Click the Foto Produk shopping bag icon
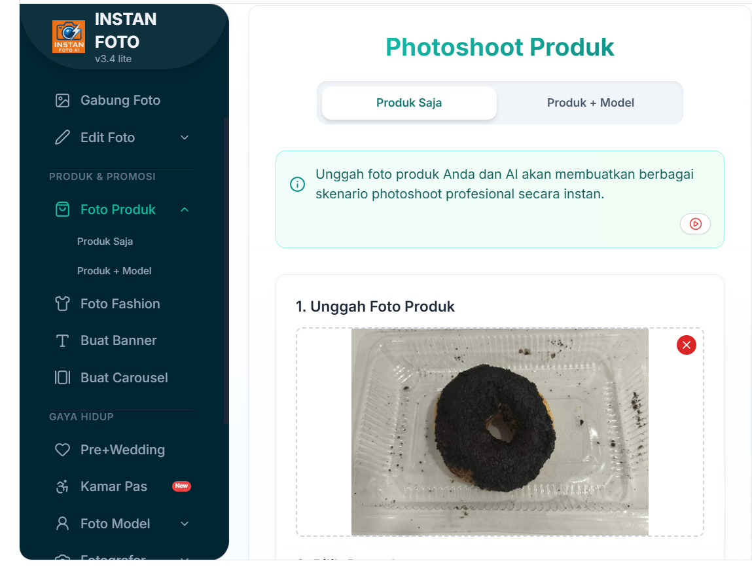Image resolution: width=752 pixels, height=578 pixels. click(x=62, y=209)
